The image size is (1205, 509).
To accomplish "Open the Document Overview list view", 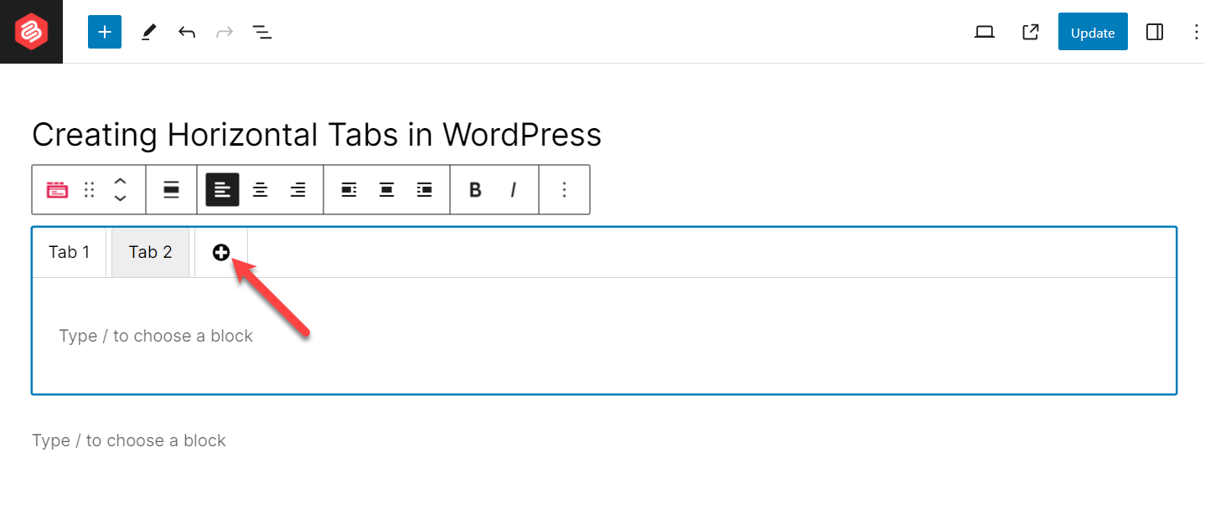I will point(262,32).
